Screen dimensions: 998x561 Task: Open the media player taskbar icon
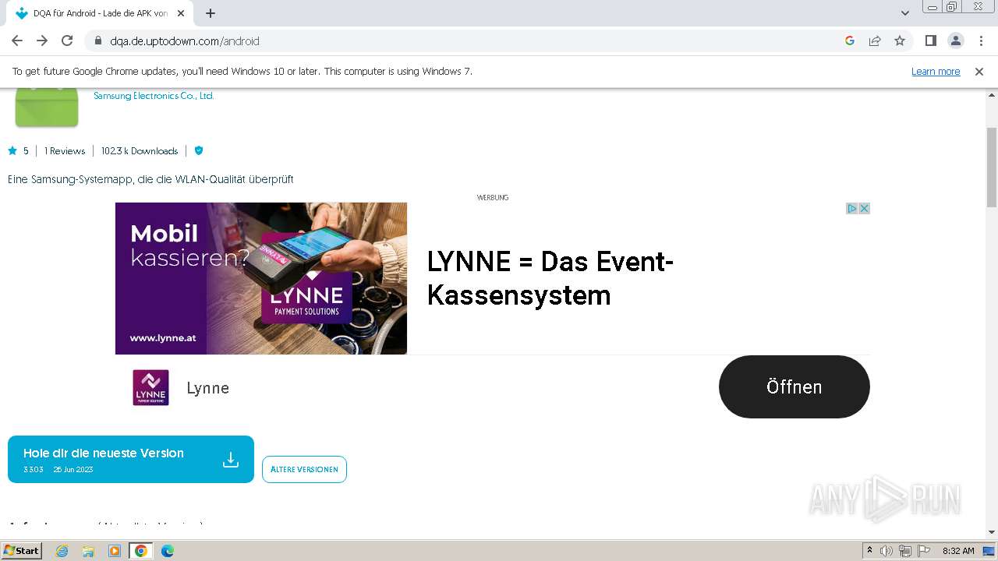pos(115,551)
